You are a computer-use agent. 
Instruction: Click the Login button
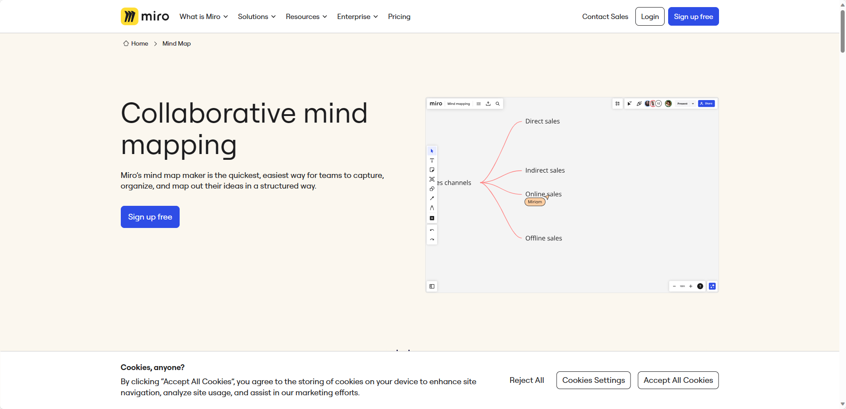650,16
